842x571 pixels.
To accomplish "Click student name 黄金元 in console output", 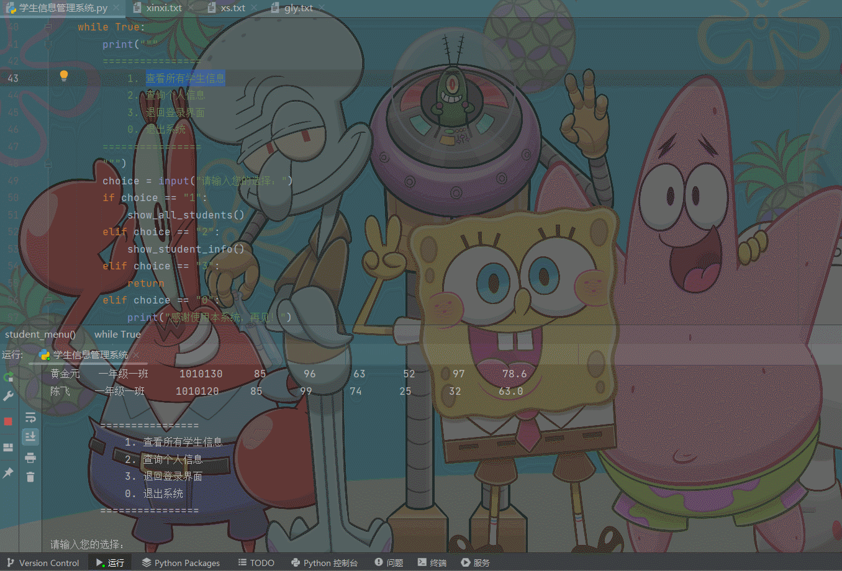I will click(65, 374).
